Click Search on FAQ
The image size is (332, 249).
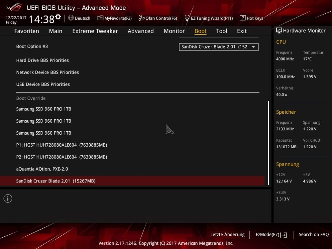314,235
